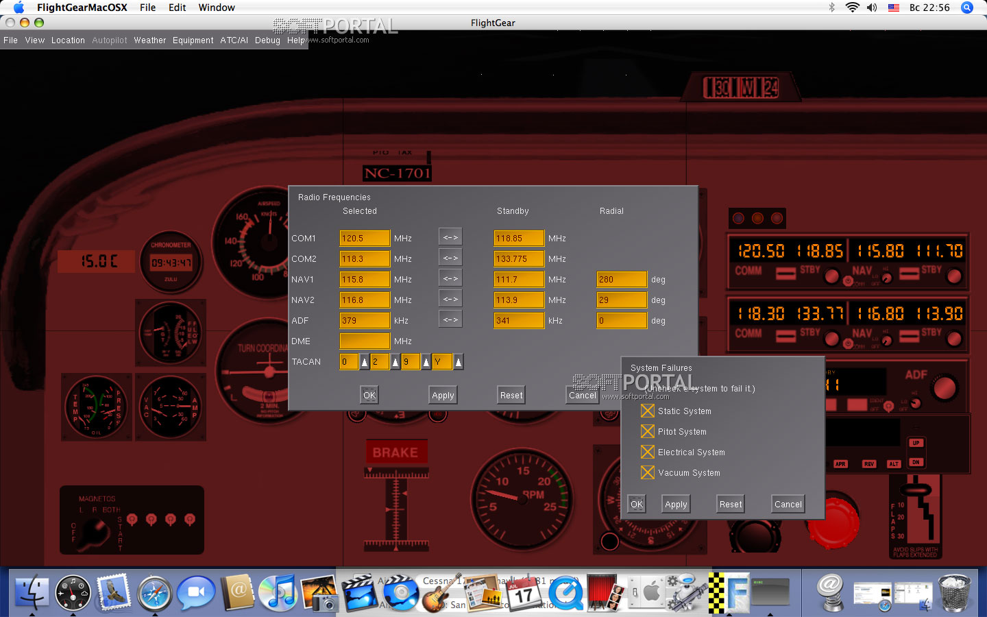This screenshot has height=617, width=987.
Task: Launch iMovie from the Dock
Action: point(359,592)
